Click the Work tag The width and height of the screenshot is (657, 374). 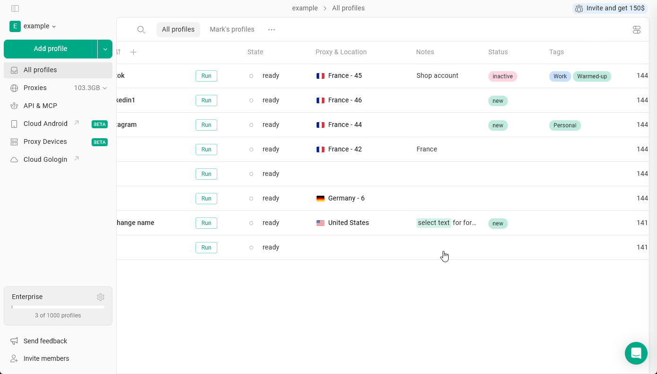coord(560,76)
